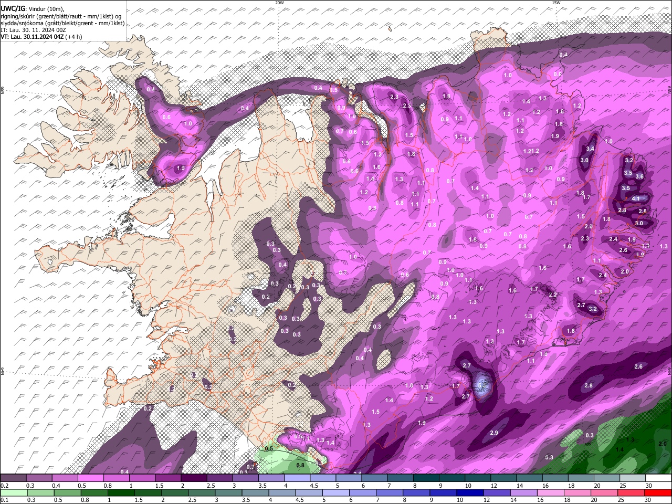Select the darkest green swatch labeled 1
672x504 pixels.
coord(121,493)
